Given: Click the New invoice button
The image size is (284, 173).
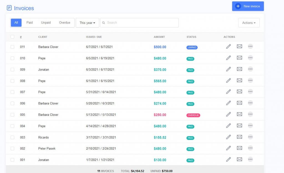Looking at the screenshot, I should [248, 6].
